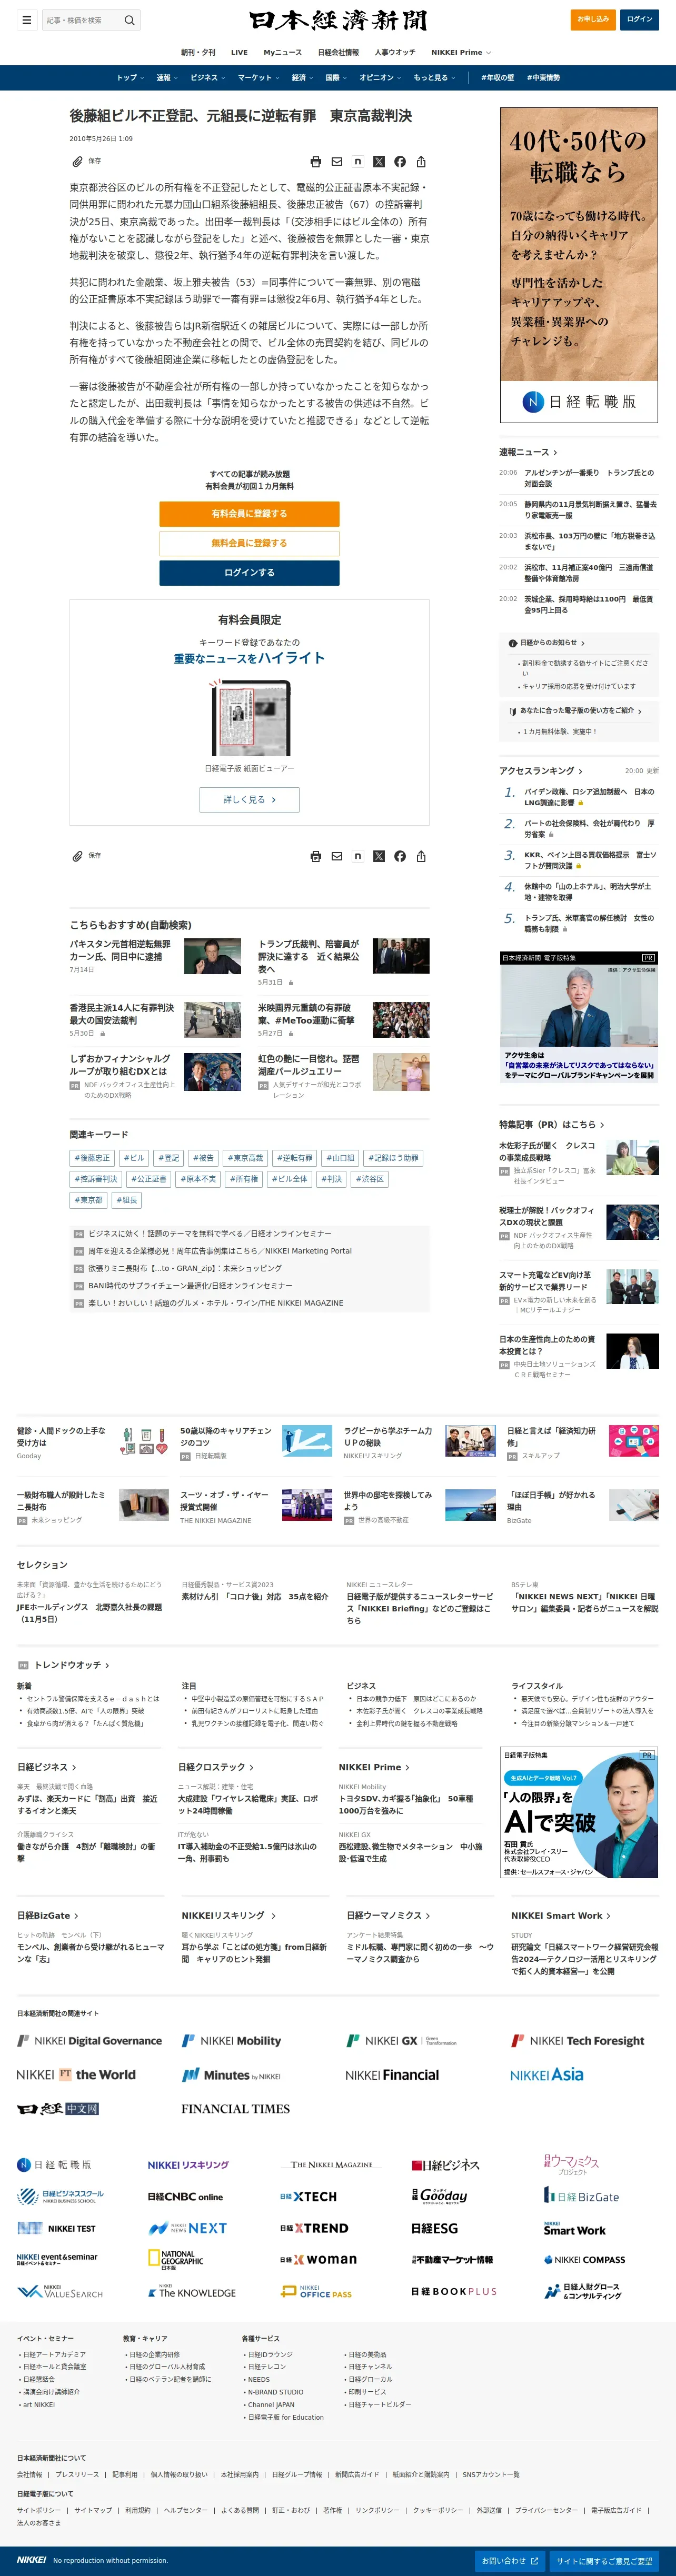Open the お問い合わせ footer button
The image size is (676, 2576).
pyautogui.click(x=509, y=2561)
